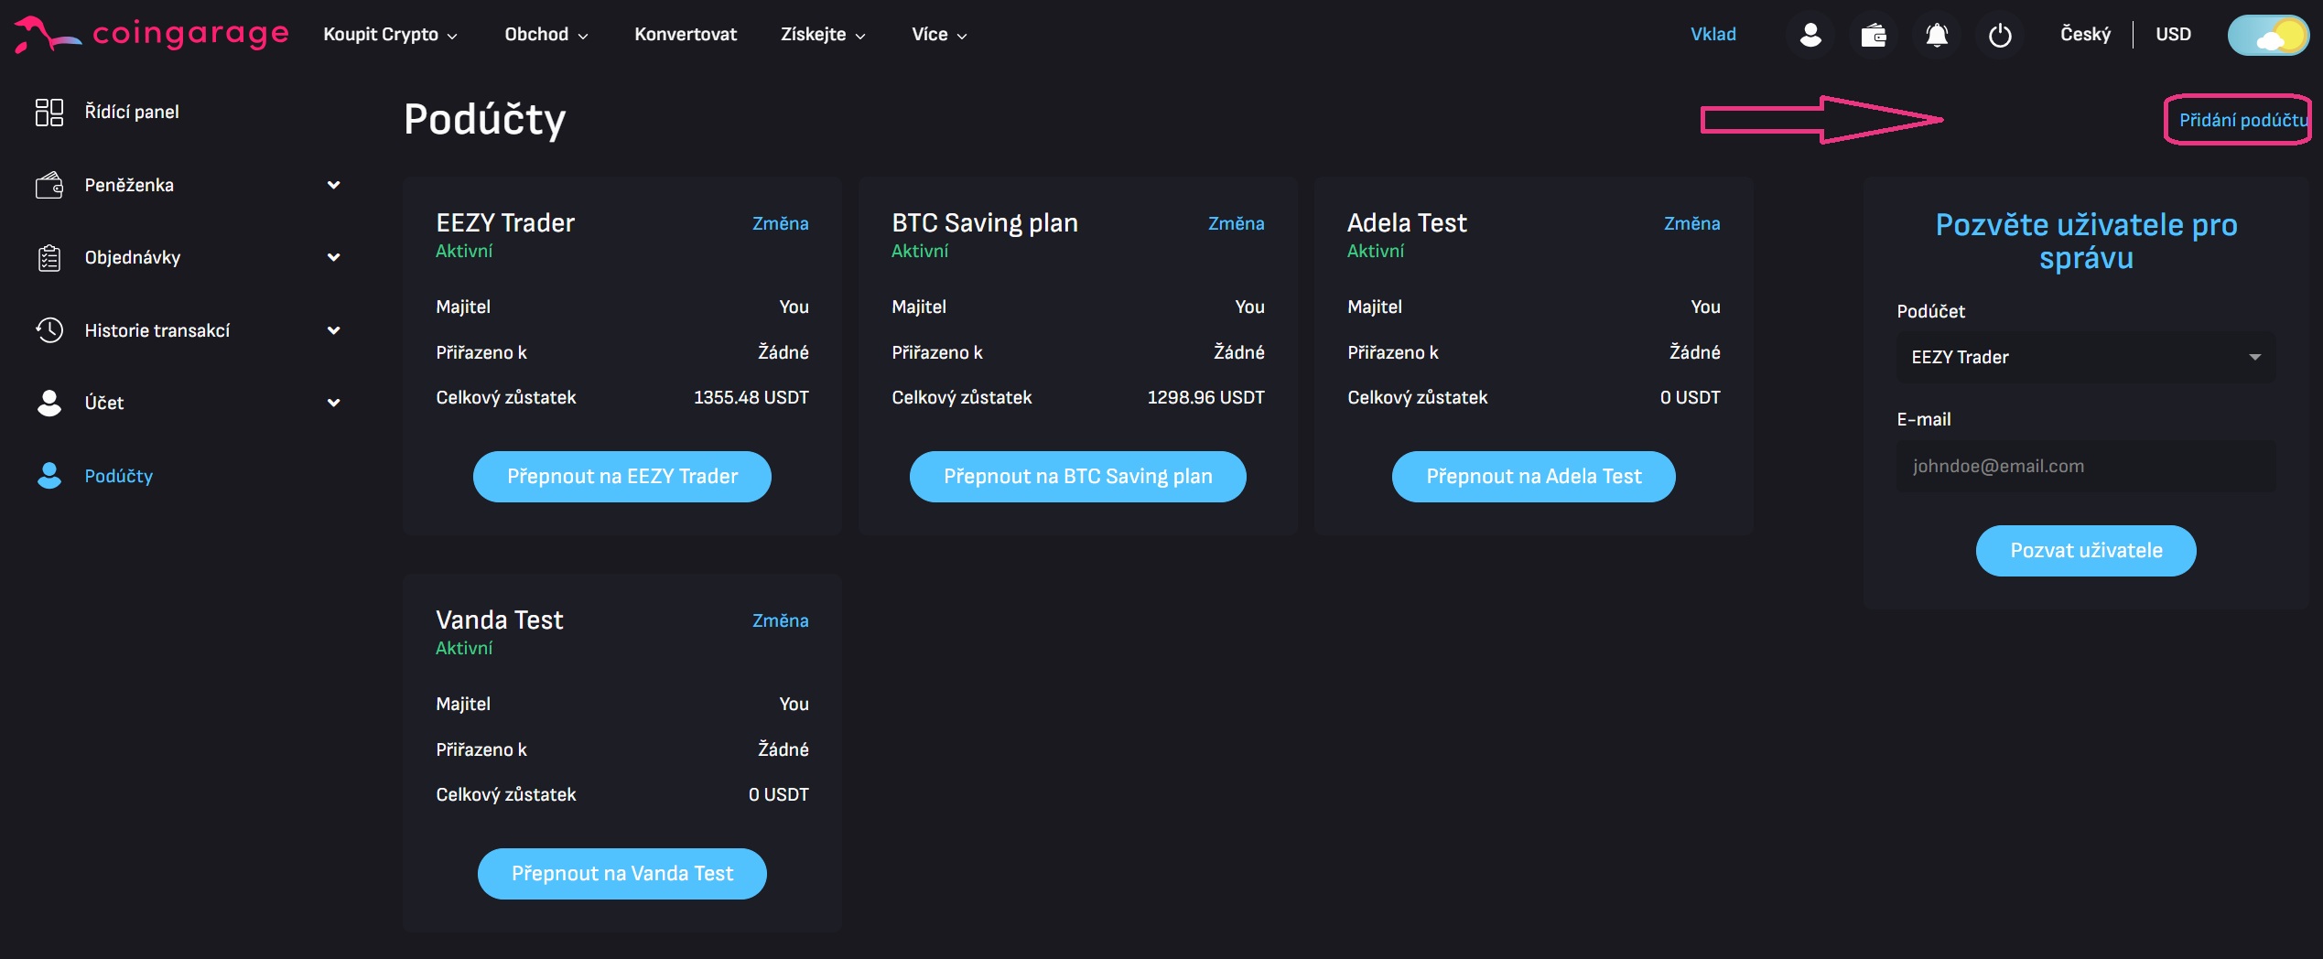Viewport: 2323px width, 959px height.
Task: Click the Účet person icon
Action: click(49, 403)
